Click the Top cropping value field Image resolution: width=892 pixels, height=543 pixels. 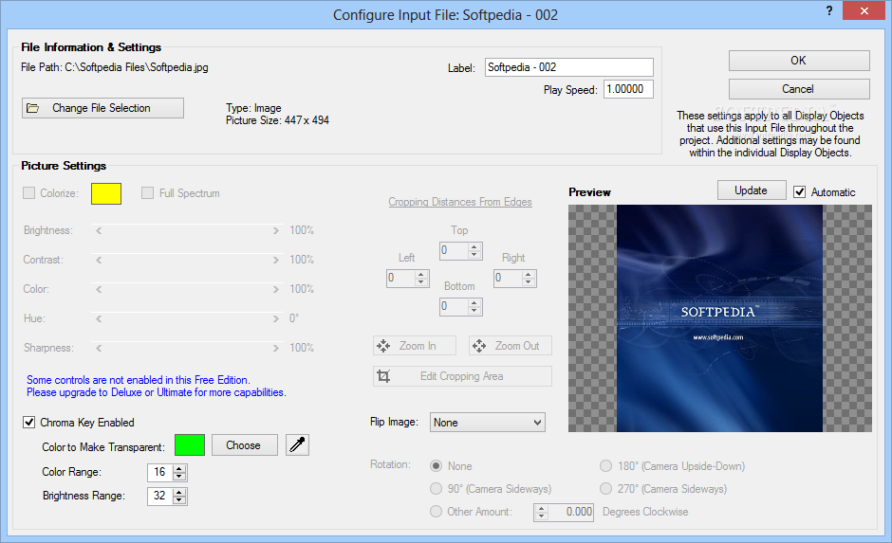coord(454,250)
